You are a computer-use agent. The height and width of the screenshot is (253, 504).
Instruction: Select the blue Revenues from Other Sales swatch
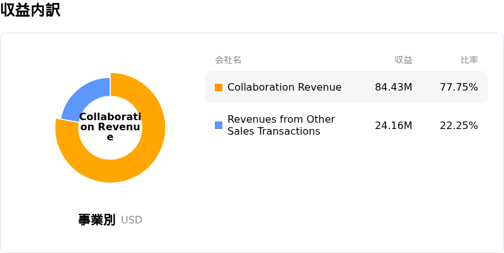pyautogui.click(x=219, y=125)
